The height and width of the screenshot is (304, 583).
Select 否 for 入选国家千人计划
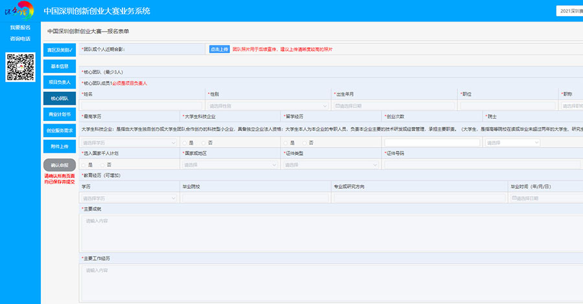102,165
